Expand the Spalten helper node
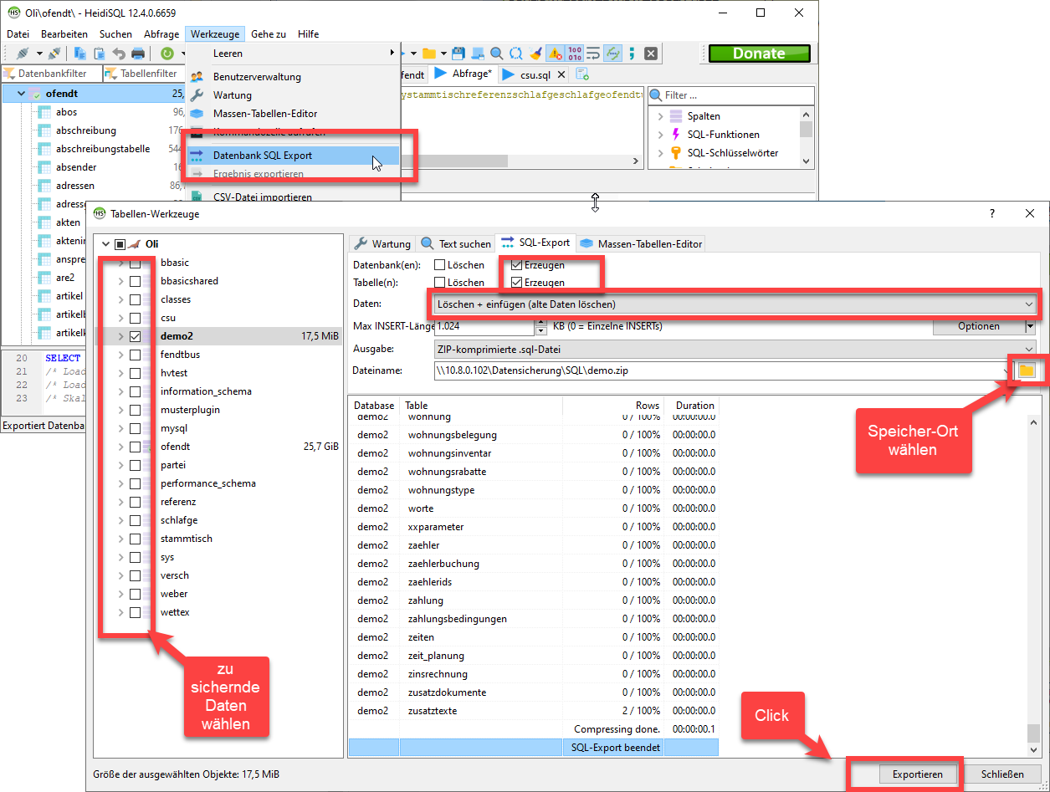This screenshot has width=1050, height=792. 660,116
